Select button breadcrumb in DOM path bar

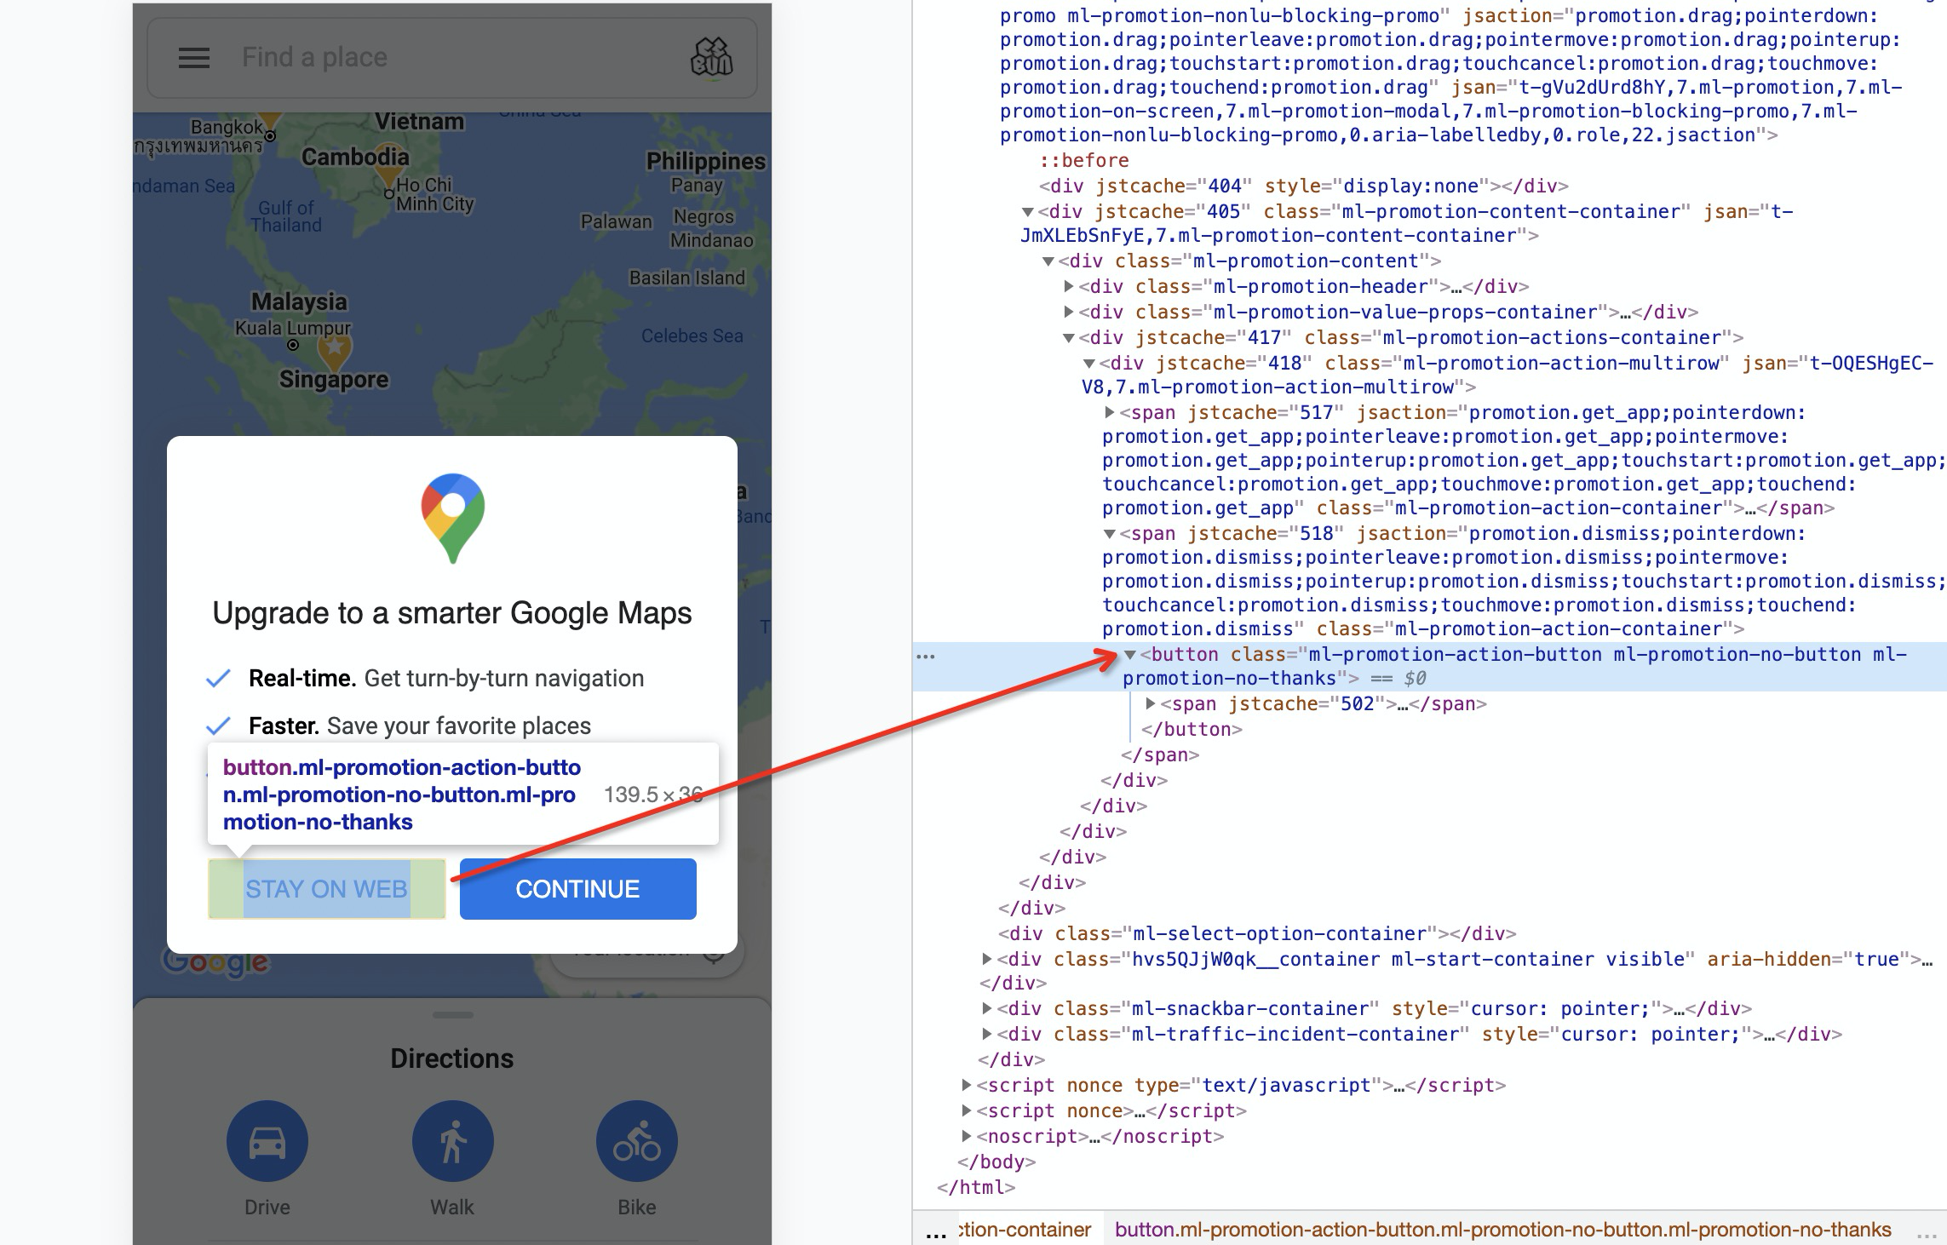coord(1502,1230)
